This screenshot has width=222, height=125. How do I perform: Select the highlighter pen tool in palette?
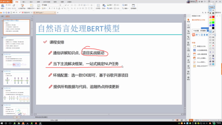(213, 32)
